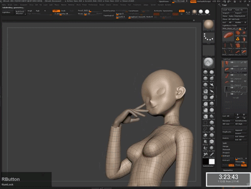Select the ClipCurve brush icon

pyautogui.click(x=205, y=135)
